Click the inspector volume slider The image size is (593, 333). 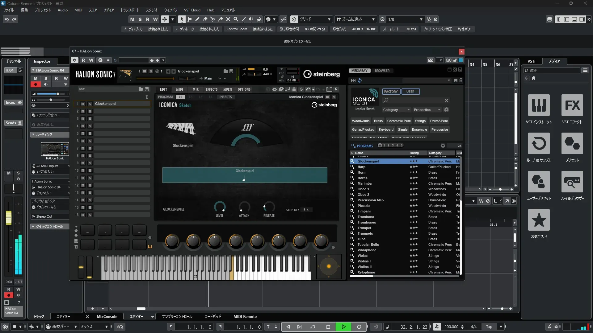click(x=51, y=94)
